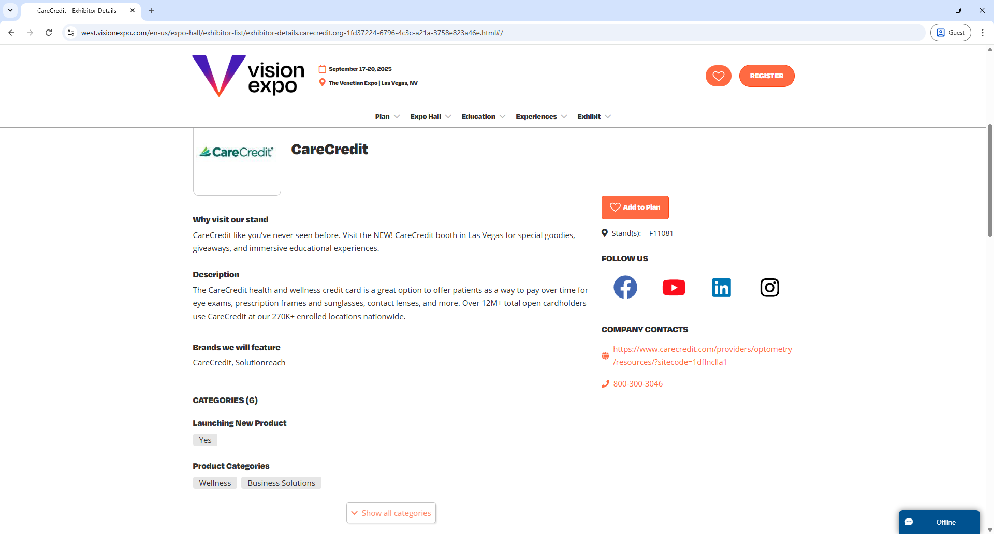
Task: Click the YouTube icon in Follow Us section
Action: point(674,287)
